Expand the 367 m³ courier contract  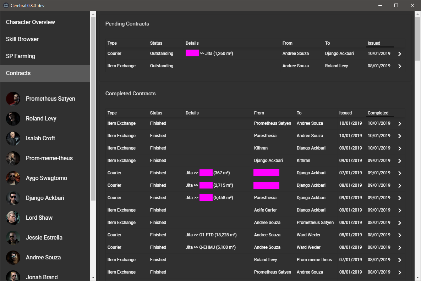(399, 173)
